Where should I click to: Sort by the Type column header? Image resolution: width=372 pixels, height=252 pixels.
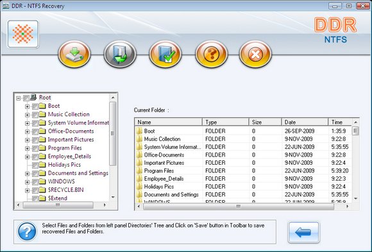point(225,122)
